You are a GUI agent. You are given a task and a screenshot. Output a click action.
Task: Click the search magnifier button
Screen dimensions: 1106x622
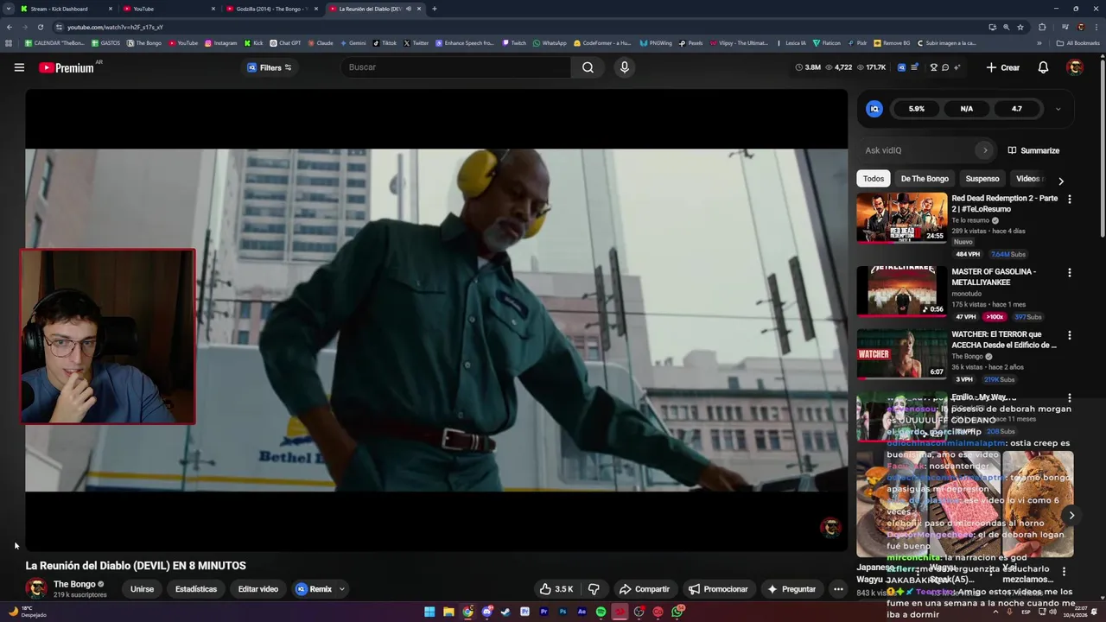click(588, 67)
